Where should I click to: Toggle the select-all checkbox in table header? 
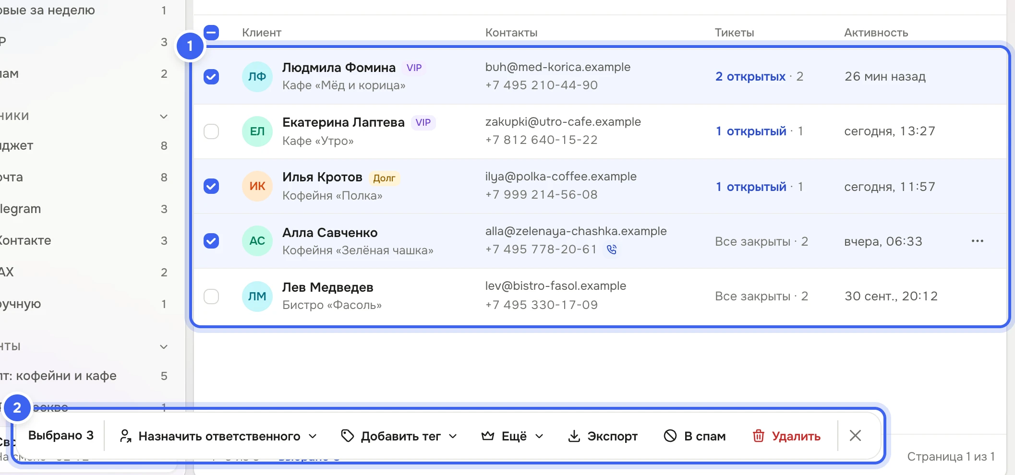(x=211, y=33)
